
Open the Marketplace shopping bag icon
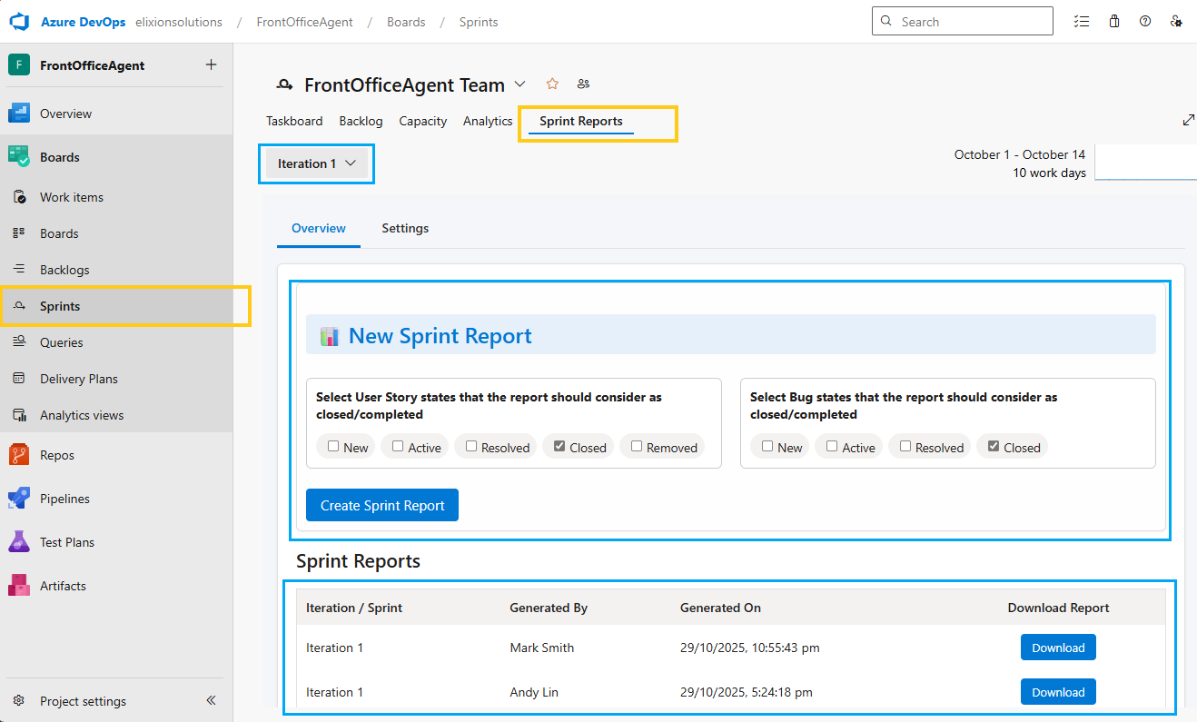1114,22
